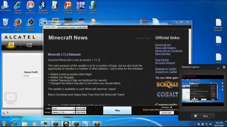Viewport: 227px width, 127px height.
Task: Click the Windows Start button
Action: (x=4, y=124)
